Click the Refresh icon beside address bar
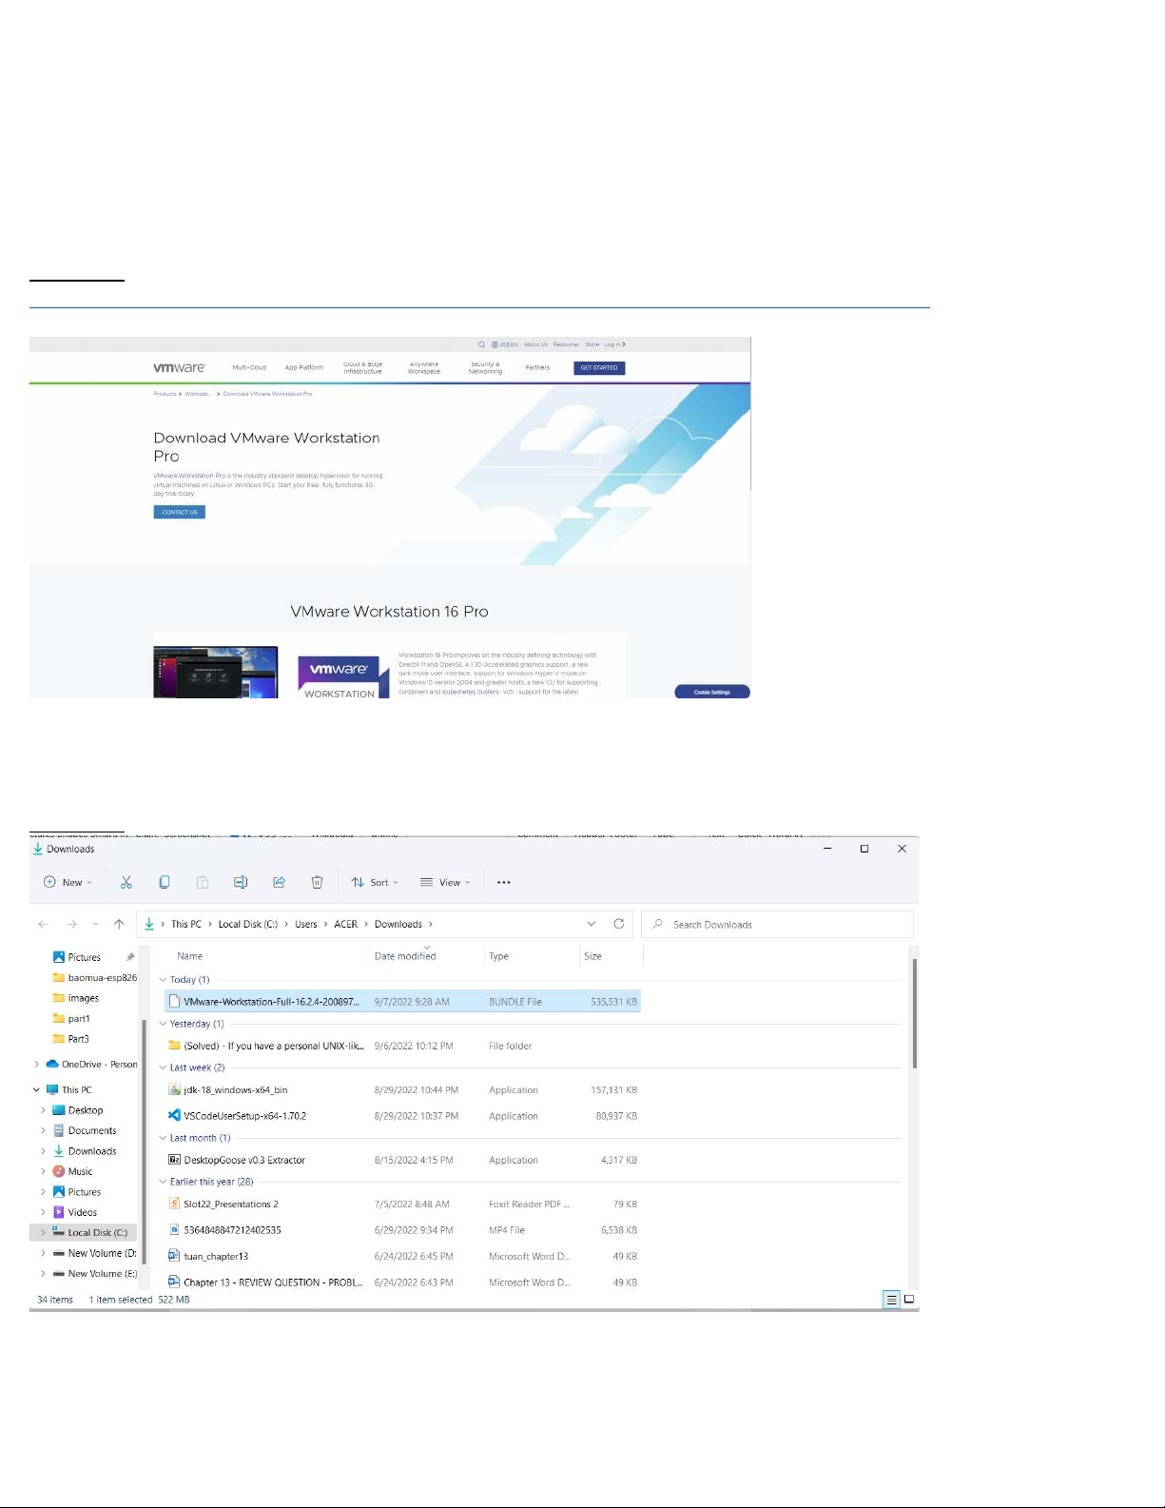Viewport: 1165px width, 1508px height. [x=619, y=924]
